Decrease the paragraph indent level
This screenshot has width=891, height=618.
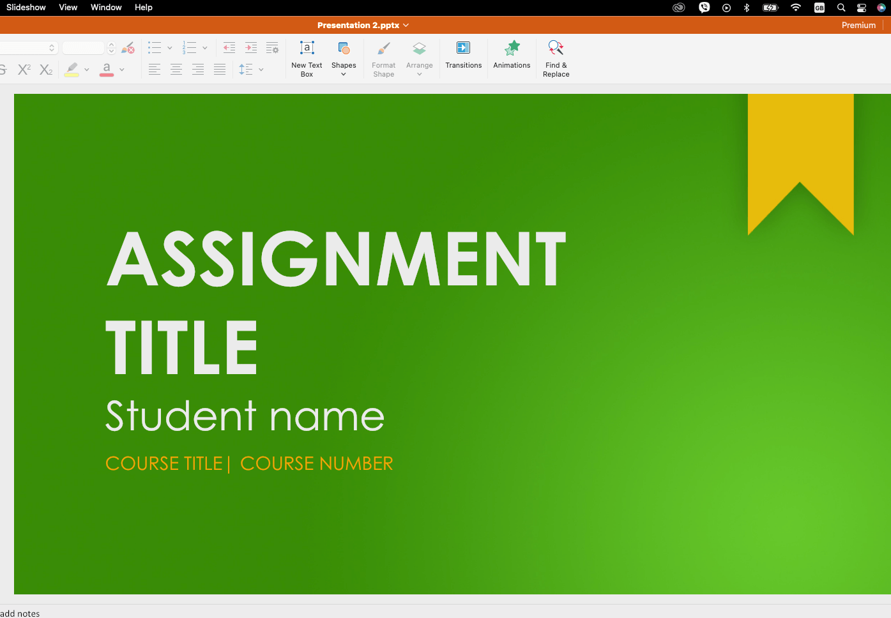229,48
